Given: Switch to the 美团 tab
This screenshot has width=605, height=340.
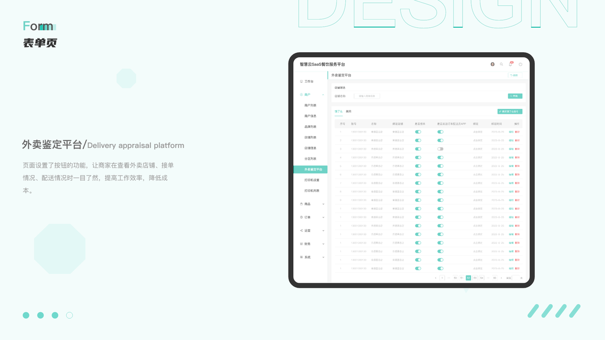Looking at the screenshot, I should tap(348, 112).
